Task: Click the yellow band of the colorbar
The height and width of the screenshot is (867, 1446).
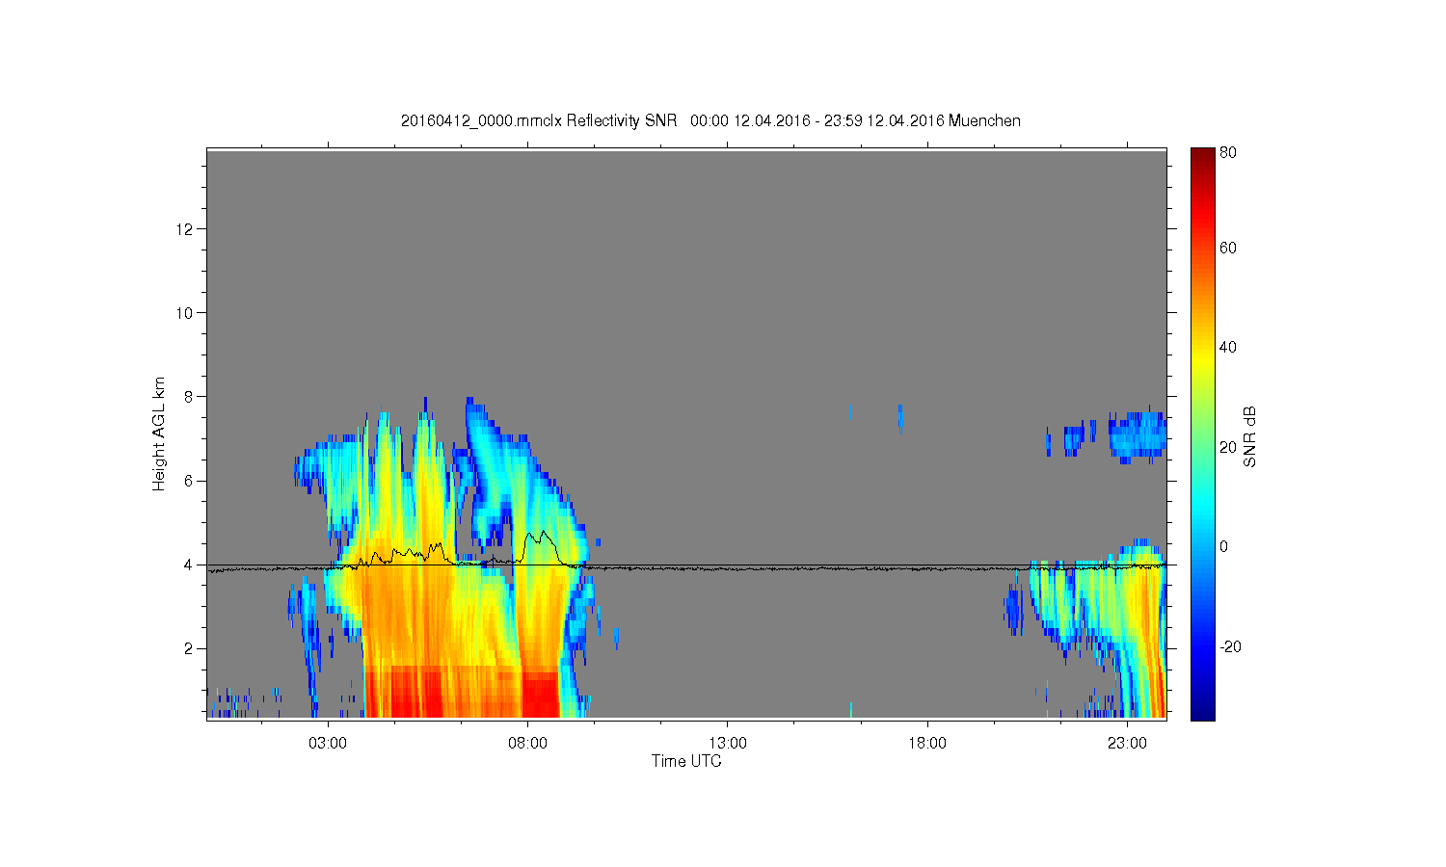Action: 1202,361
